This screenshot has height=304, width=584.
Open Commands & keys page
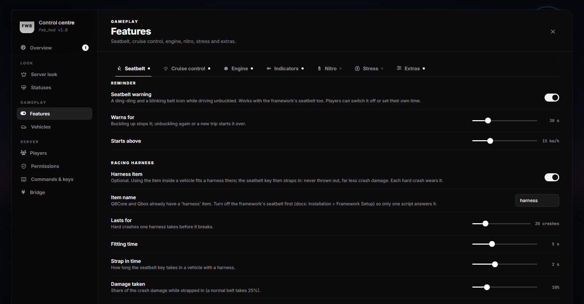pyautogui.click(x=54, y=179)
